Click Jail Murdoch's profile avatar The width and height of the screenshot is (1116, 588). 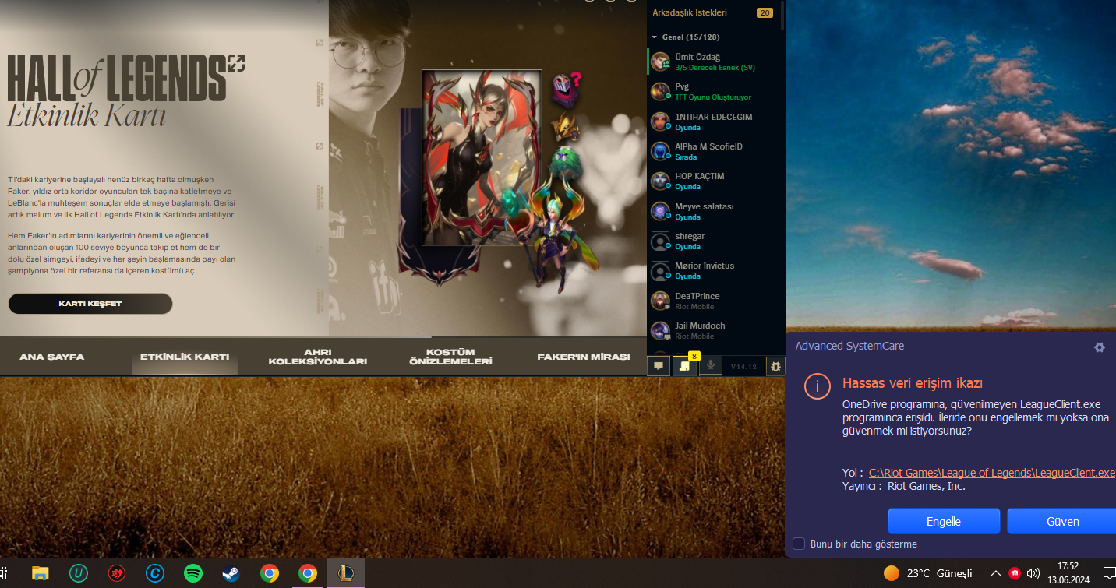click(x=660, y=330)
